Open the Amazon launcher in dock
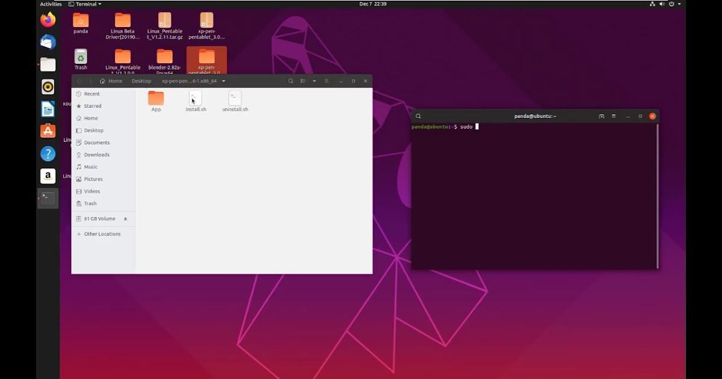This screenshot has height=379, width=722. tap(48, 176)
